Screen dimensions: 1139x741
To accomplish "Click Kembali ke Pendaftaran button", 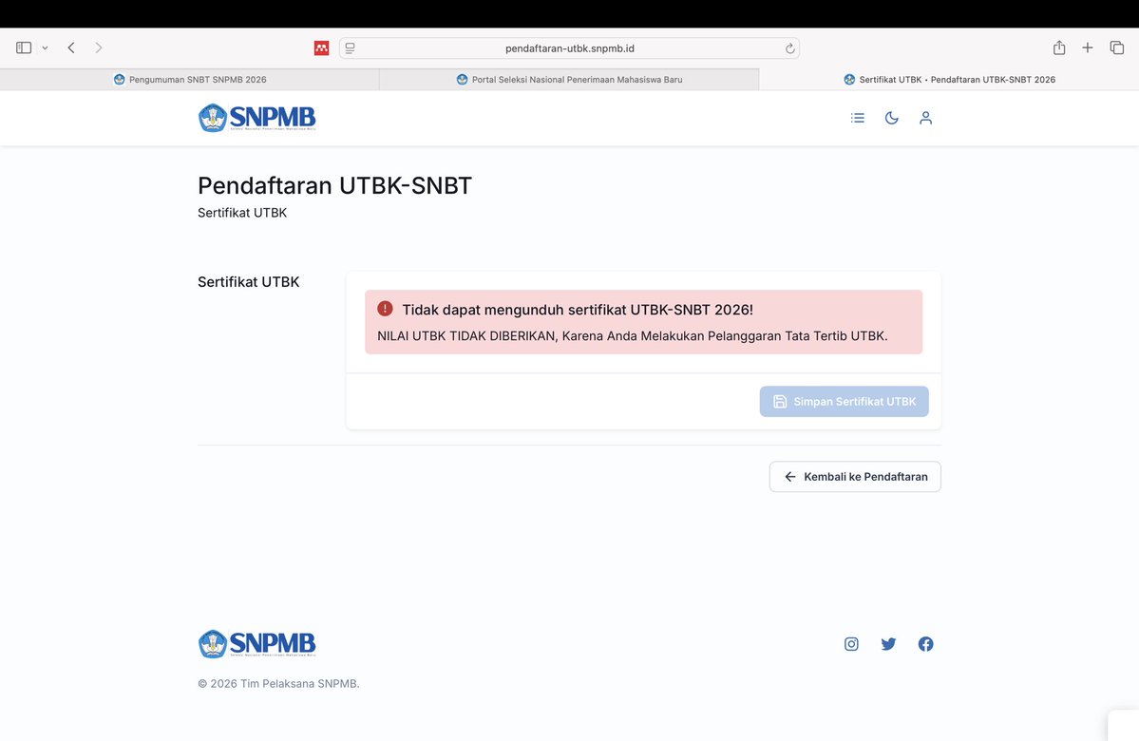I will pyautogui.click(x=855, y=477).
